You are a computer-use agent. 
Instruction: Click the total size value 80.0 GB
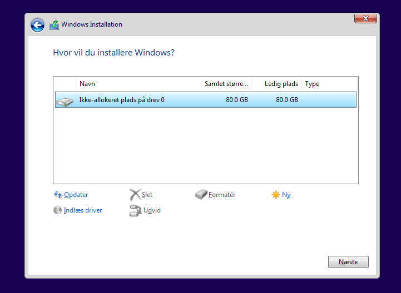[237, 100]
